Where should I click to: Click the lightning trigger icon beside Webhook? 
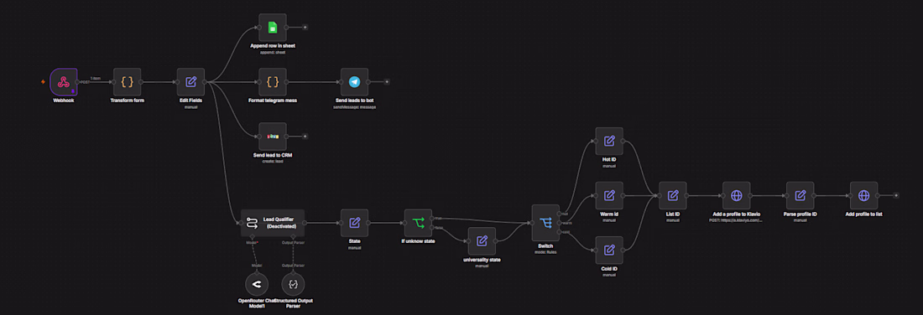(x=43, y=82)
